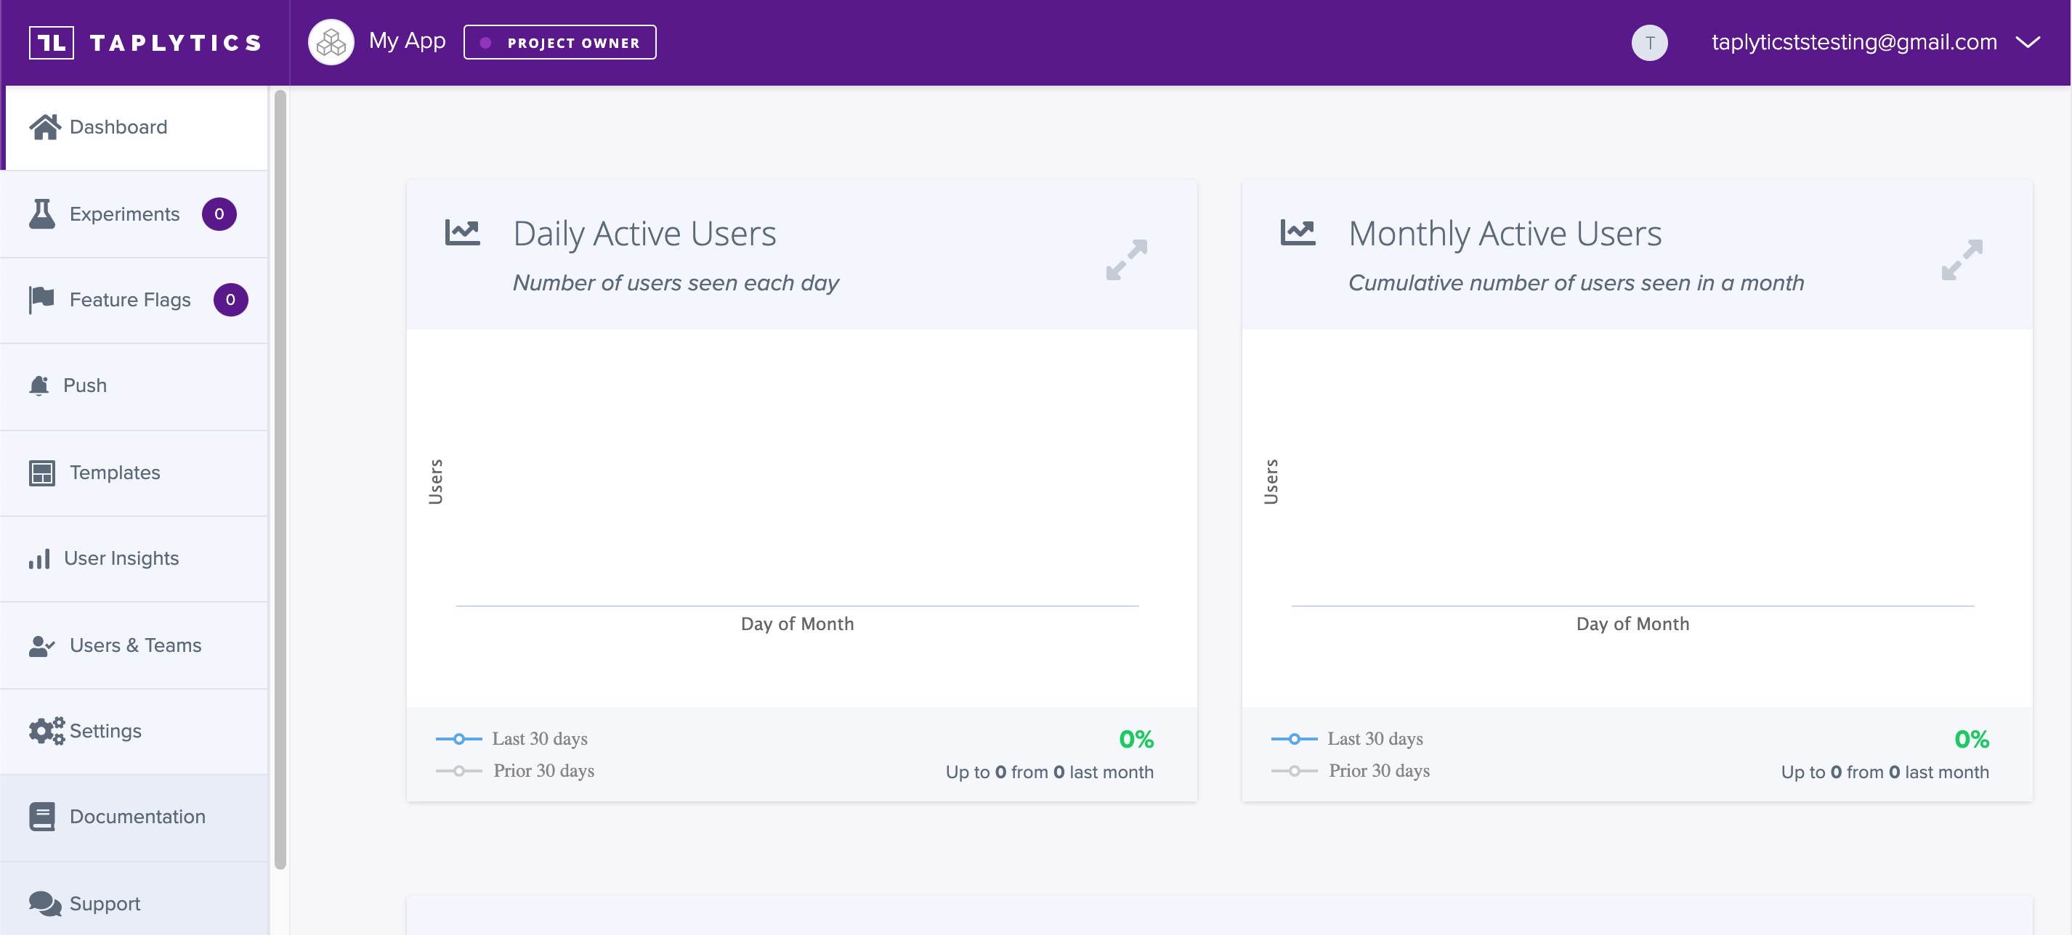The image size is (2072, 935).
Task: Open the My App project selector
Action: (406, 41)
